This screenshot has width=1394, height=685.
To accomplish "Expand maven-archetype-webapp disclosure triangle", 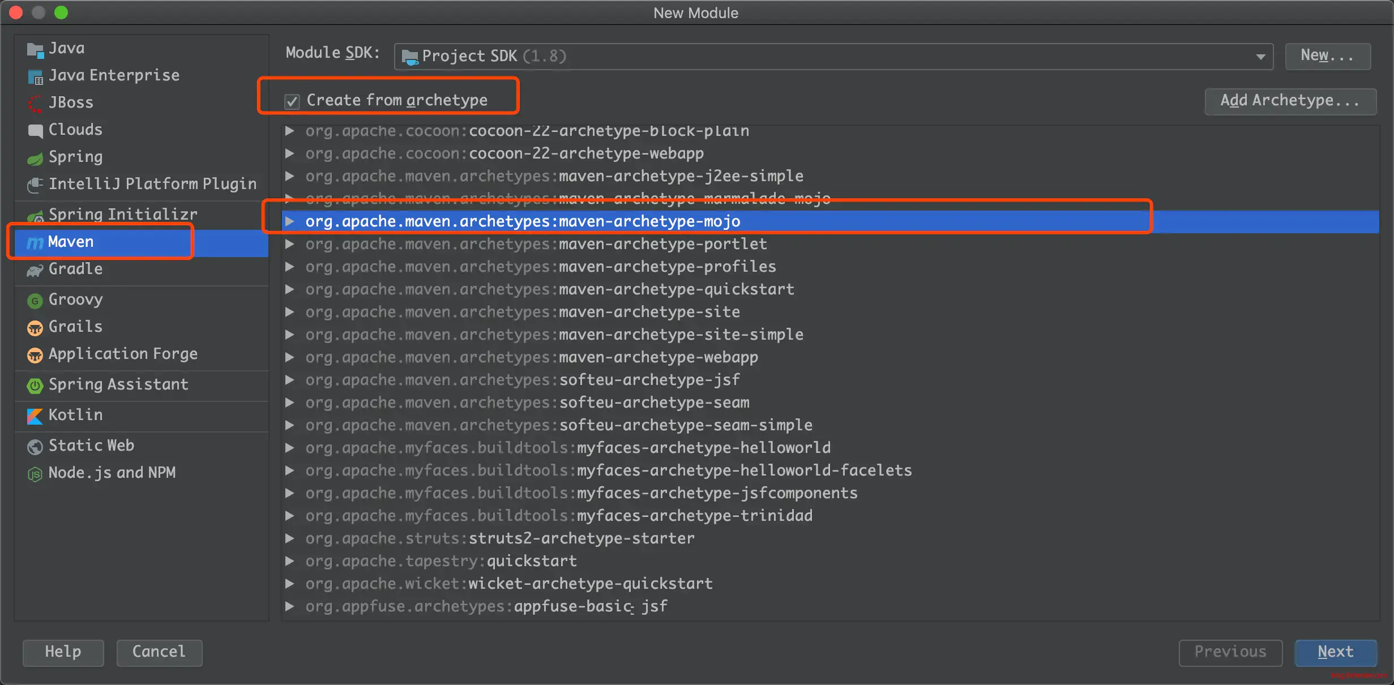I will tap(289, 357).
